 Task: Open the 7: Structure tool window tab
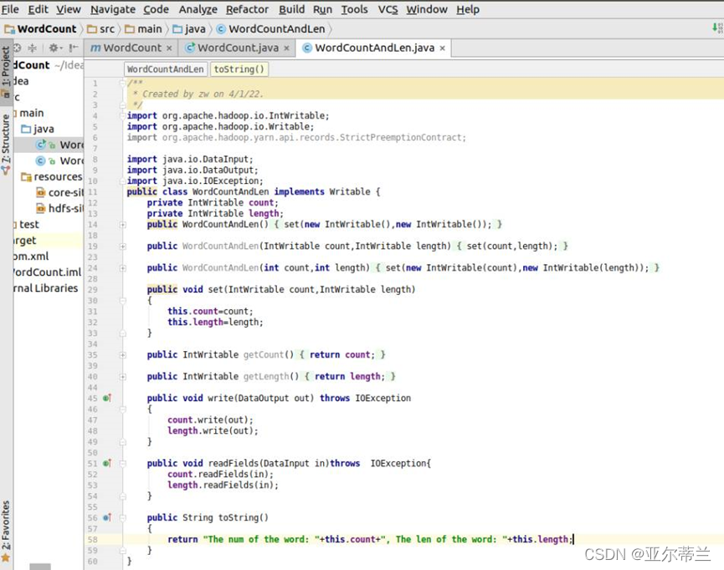pyautogui.click(x=6, y=145)
